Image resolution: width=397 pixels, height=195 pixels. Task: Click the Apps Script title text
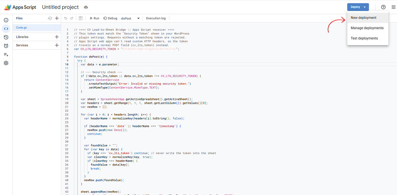(x=24, y=7)
